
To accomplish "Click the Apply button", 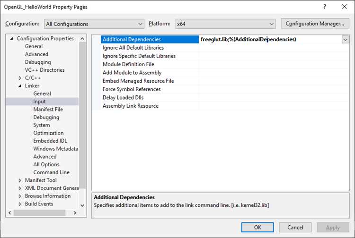I will click(x=333, y=228).
